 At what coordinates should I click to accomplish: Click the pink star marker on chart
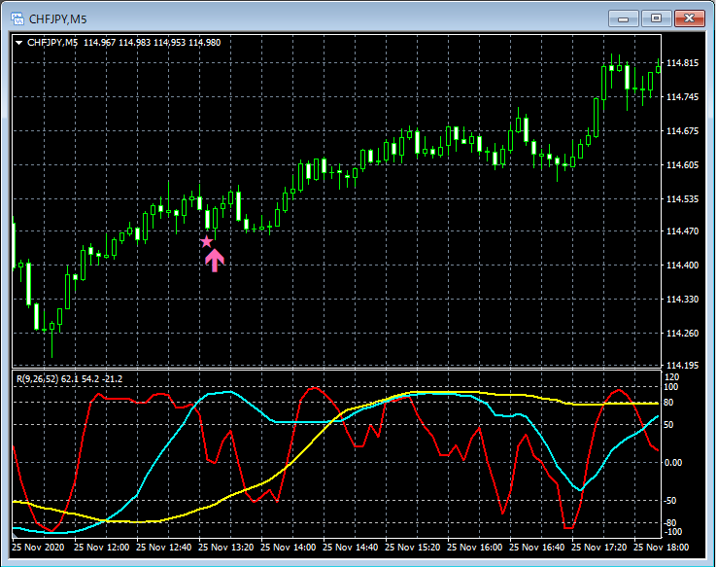pyautogui.click(x=206, y=241)
